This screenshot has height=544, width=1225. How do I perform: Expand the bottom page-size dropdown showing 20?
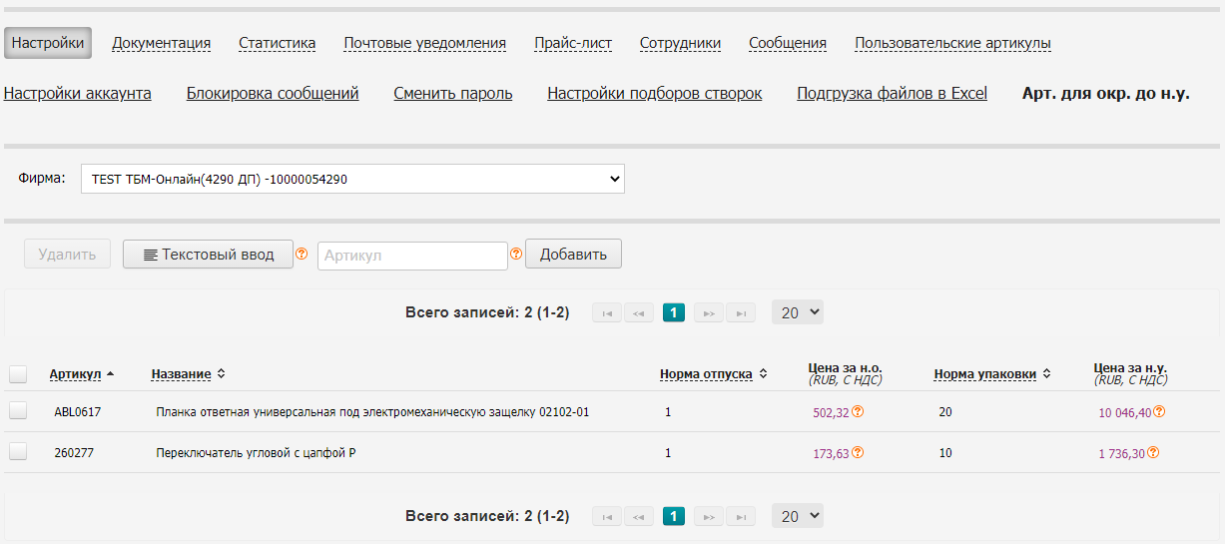point(800,516)
